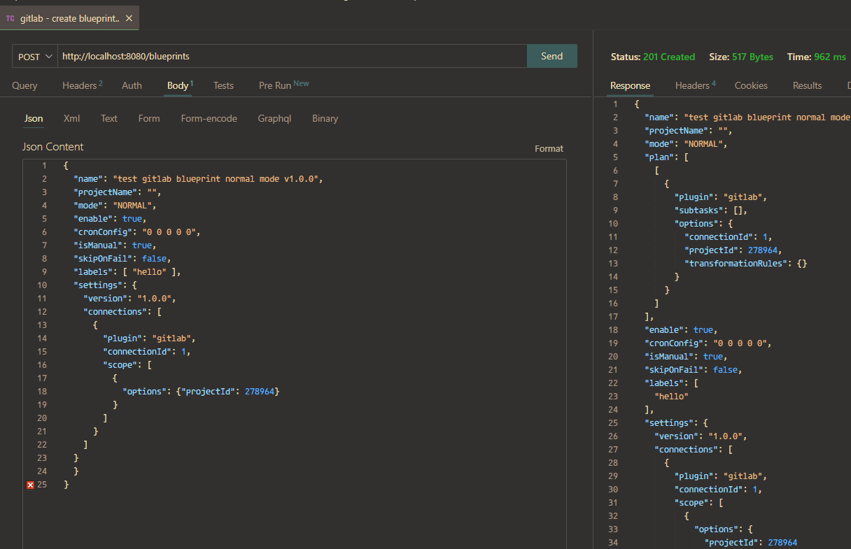
Task: Select Form-encode body type
Action: point(209,118)
